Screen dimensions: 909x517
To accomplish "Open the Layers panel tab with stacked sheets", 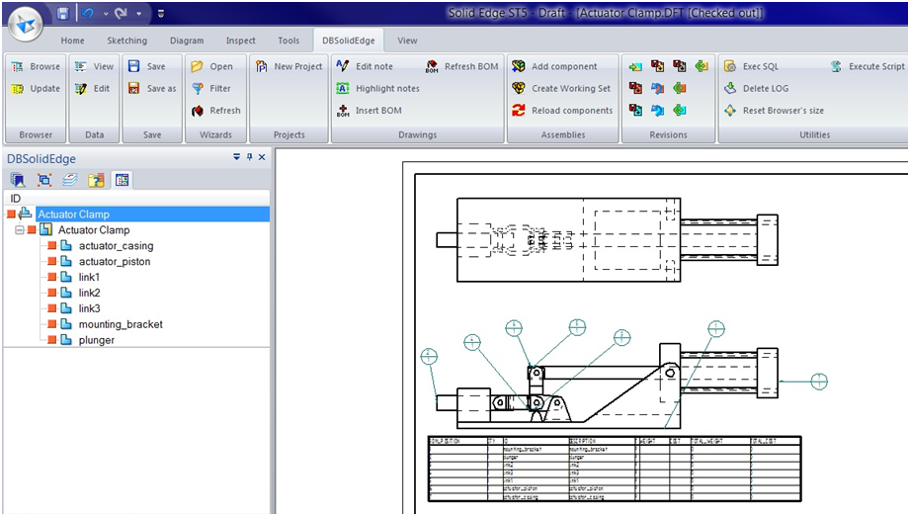I will tap(69, 181).
